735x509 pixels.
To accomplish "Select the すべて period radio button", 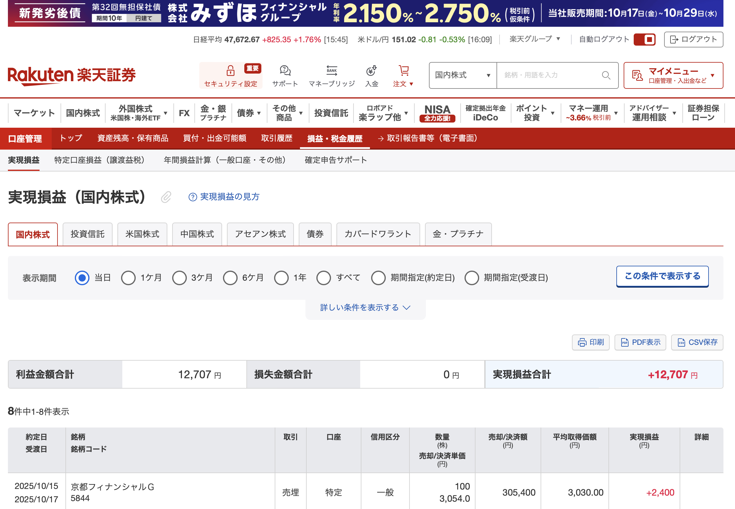I will (x=323, y=278).
